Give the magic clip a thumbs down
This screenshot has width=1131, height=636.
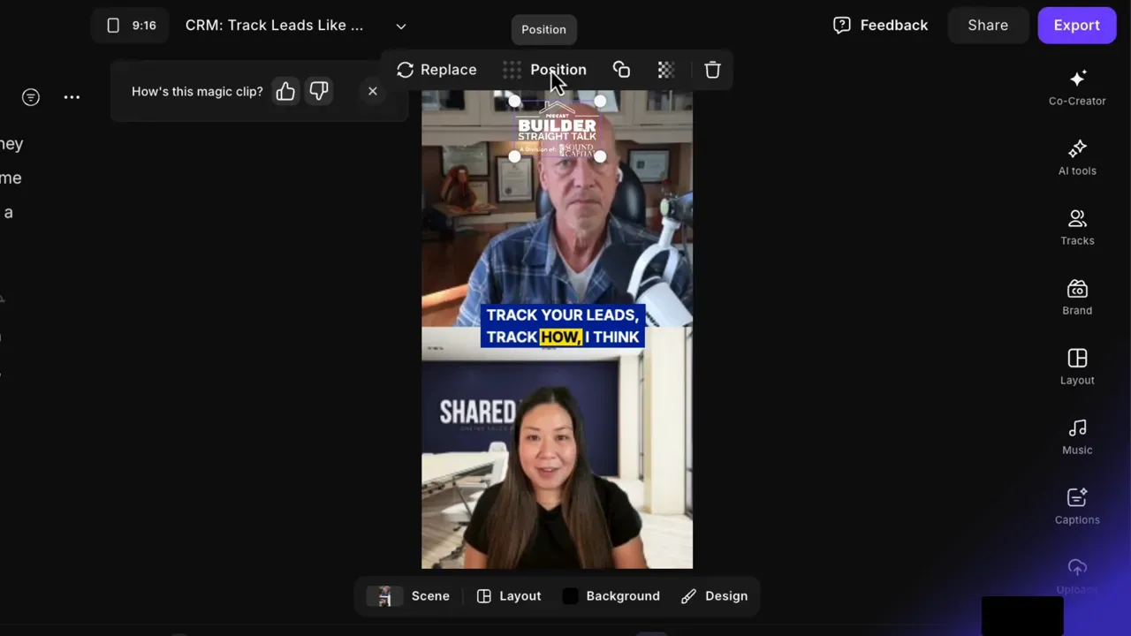click(x=318, y=91)
